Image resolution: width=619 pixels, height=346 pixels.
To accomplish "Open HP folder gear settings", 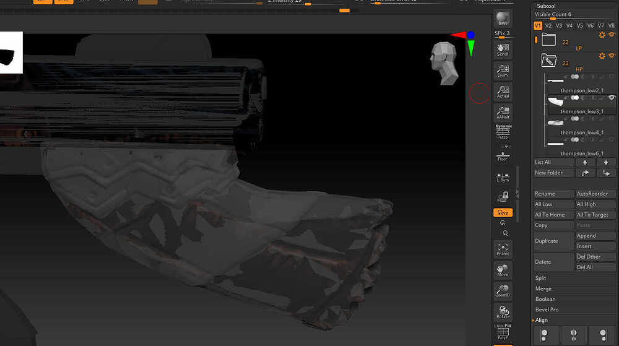I will tap(602, 56).
